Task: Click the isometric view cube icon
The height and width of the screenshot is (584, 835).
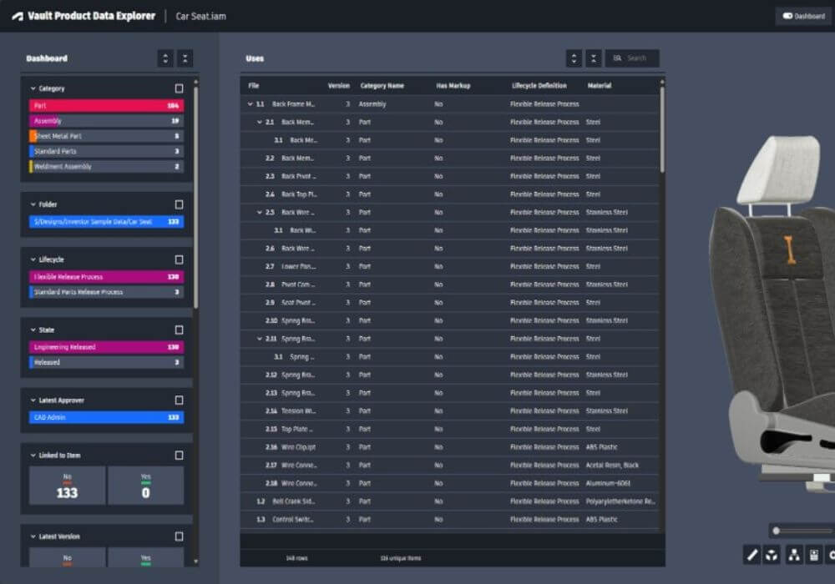Action: click(771, 554)
